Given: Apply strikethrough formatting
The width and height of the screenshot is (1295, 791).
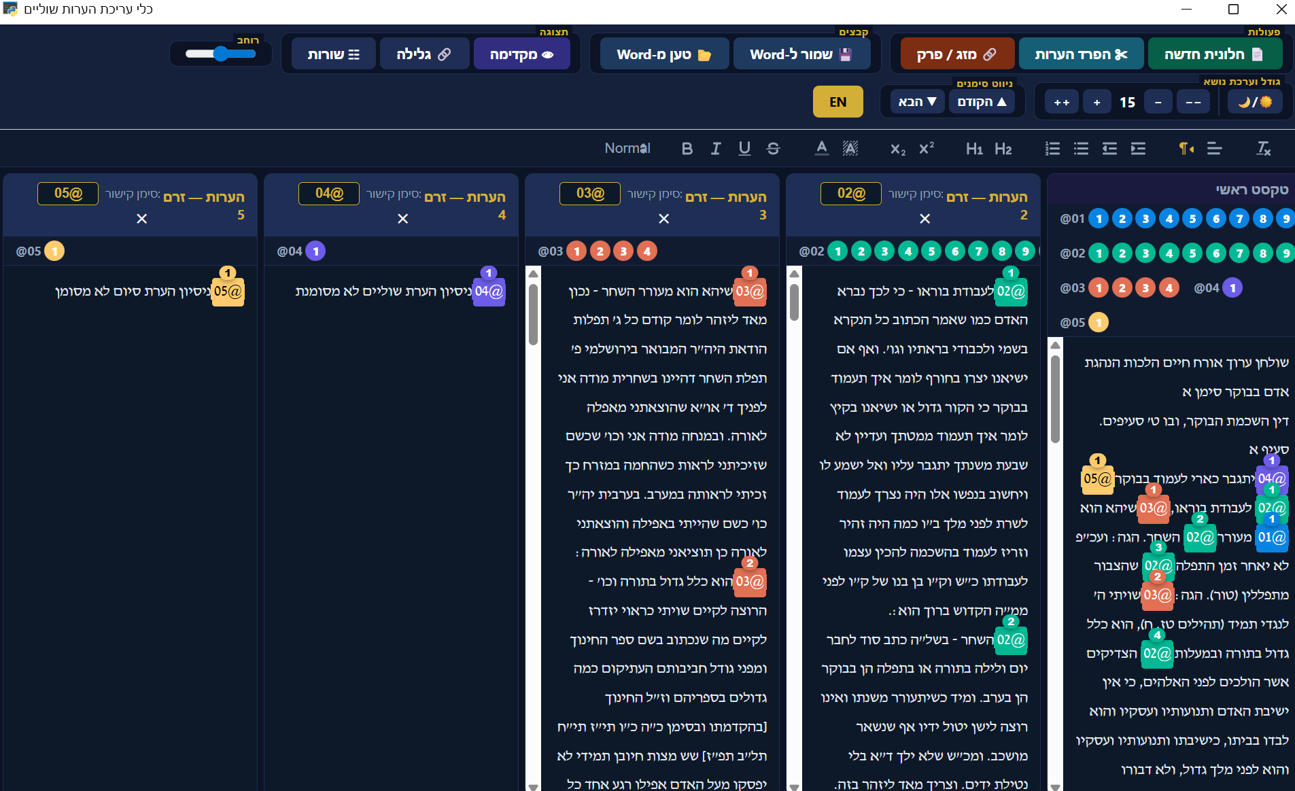Looking at the screenshot, I should [774, 148].
